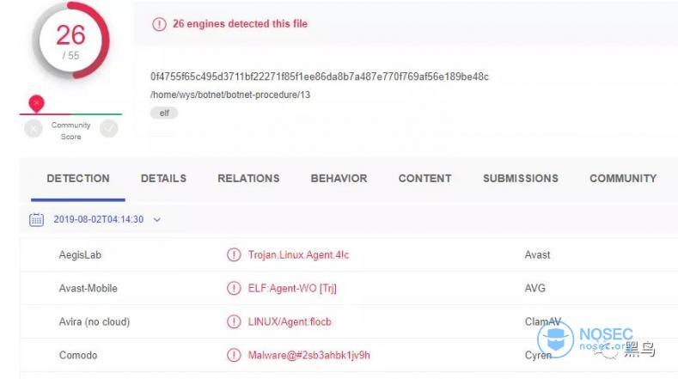678x379 pixels.
Task: Click the calendar icon next to scan date
Action: [36, 220]
